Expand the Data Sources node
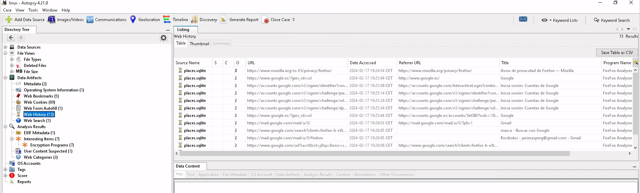640x193 pixels. click(x=5, y=47)
